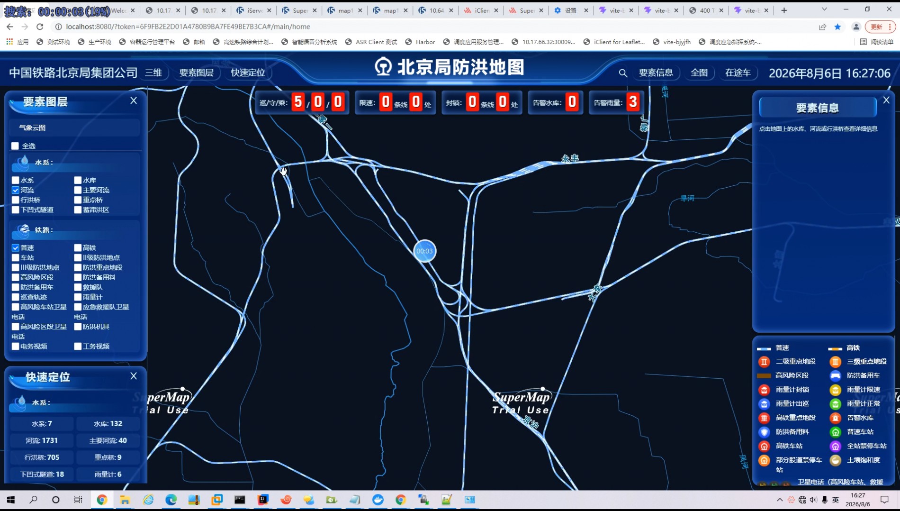
Task: Click the 高铁车站 legend icon
Action: (764, 446)
